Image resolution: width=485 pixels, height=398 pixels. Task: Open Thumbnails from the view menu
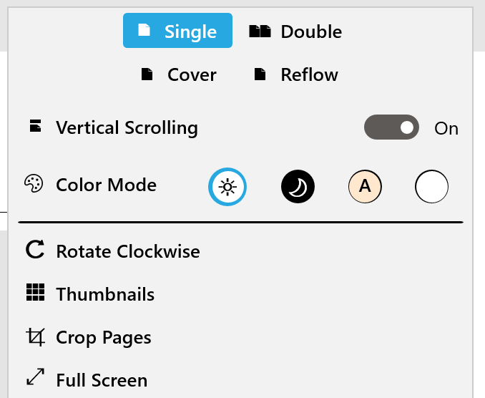(105, 294)
